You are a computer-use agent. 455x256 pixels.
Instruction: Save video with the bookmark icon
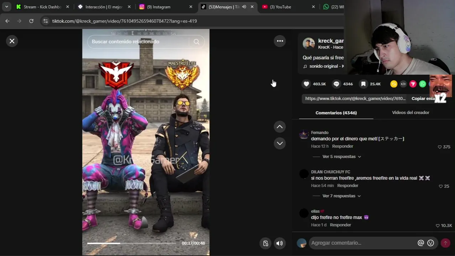tap(363, 84)
